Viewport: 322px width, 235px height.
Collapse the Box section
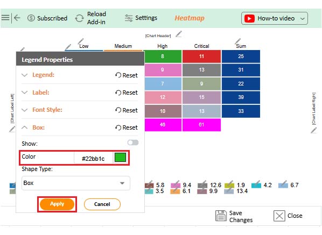(24, 127)
